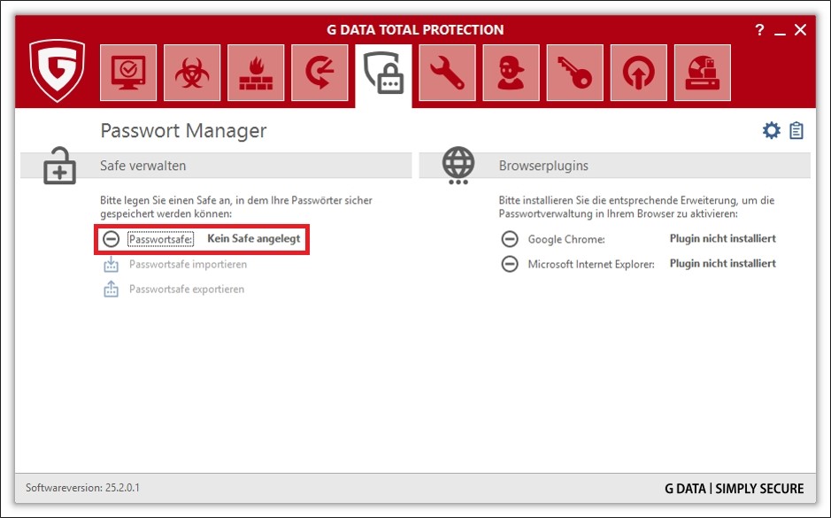Click the Passwortsafe importieren icon
The width and height of the screenshot is (831, 518).
point(111,264)
